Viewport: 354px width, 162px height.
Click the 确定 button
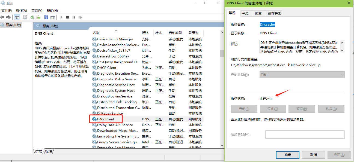click(x=287, y=155)
